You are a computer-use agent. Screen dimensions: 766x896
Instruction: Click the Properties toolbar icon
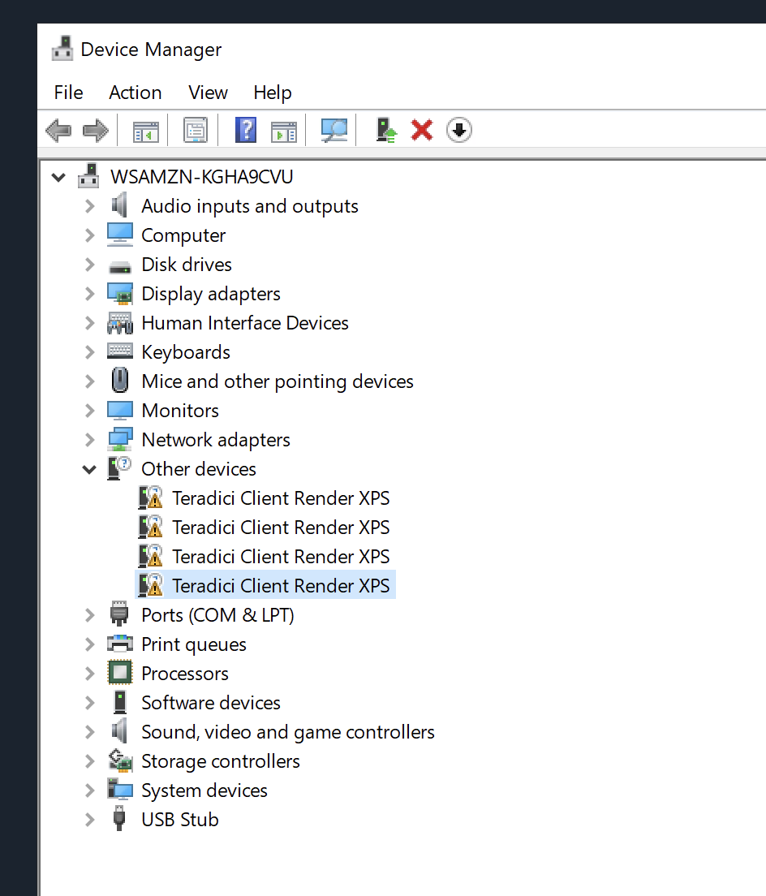point(196,130)
